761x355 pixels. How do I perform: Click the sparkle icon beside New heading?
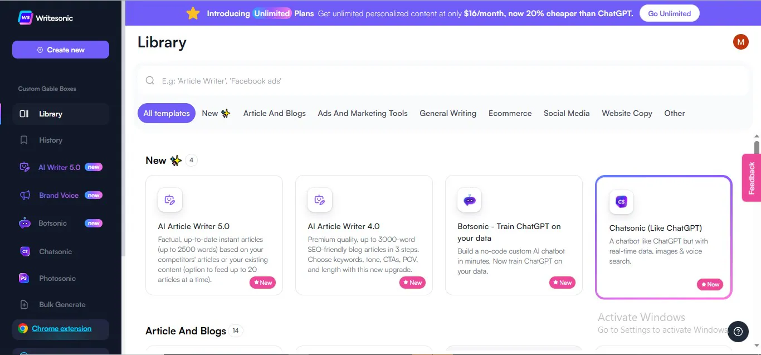176,161
